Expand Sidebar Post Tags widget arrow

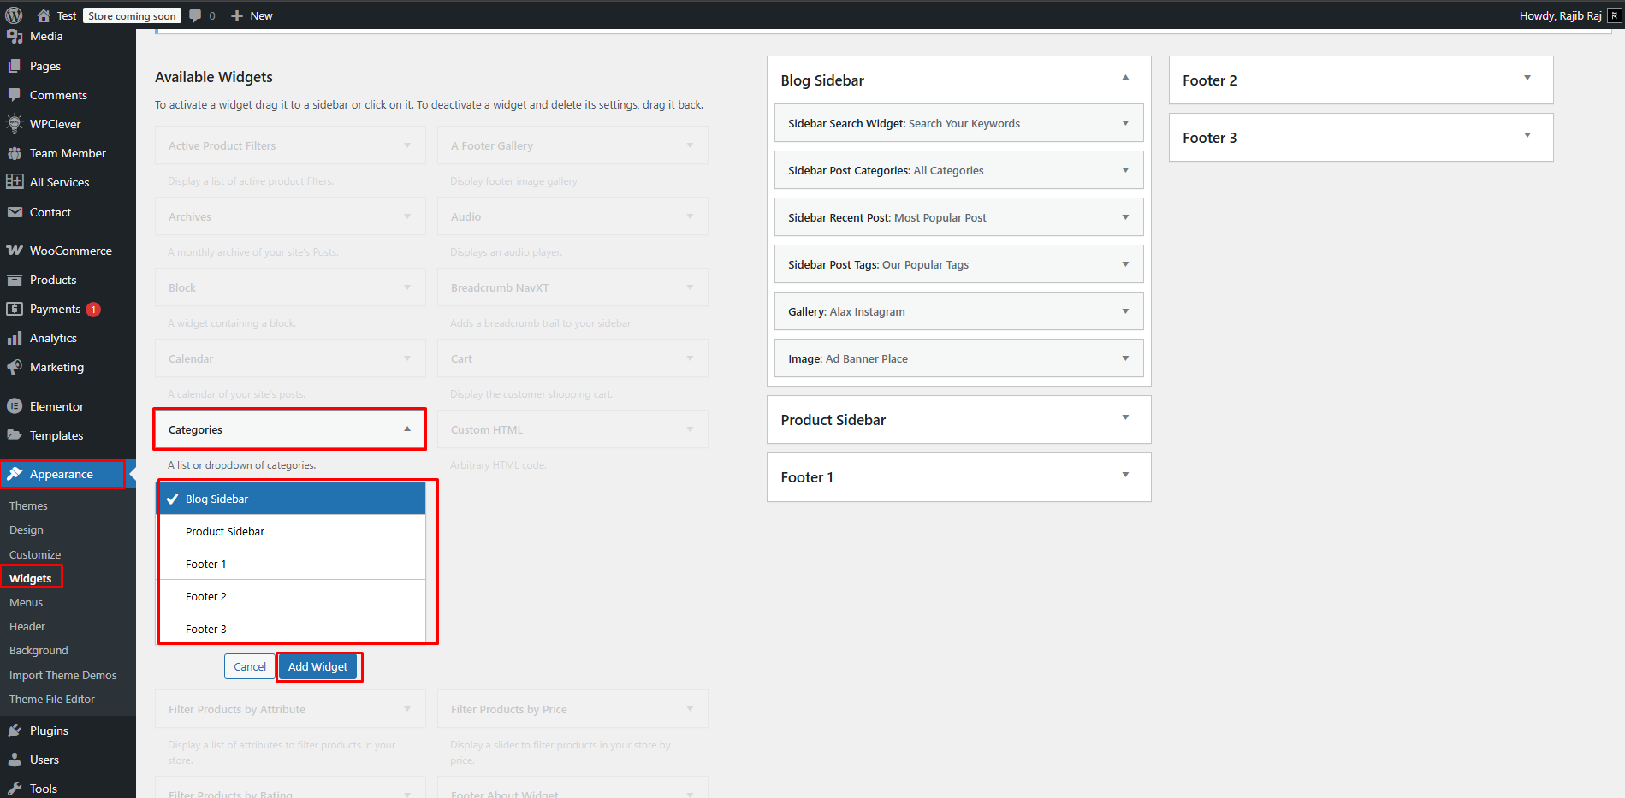click(x=1125, y=264)
